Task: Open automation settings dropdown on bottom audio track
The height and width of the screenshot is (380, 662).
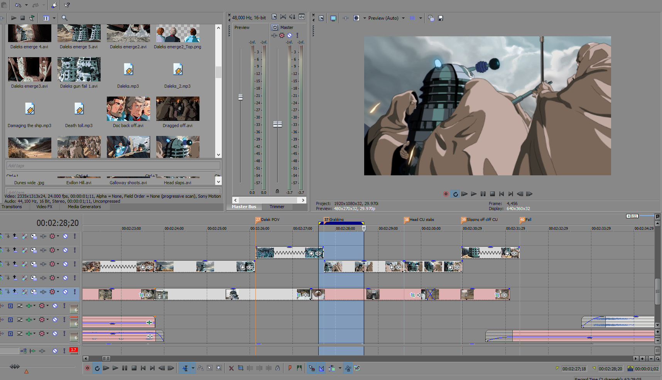Action: coord(47,334)
